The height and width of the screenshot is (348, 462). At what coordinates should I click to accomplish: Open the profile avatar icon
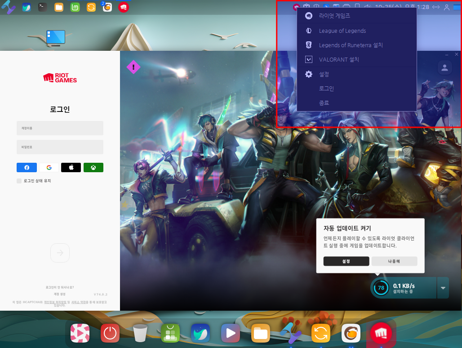tap(444, 67)
